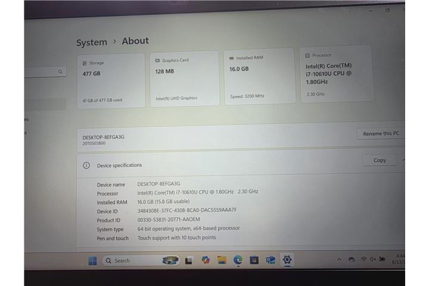The image size is (429, 286).
Task: Click the Processor card icon
Action: pos(307,55)
